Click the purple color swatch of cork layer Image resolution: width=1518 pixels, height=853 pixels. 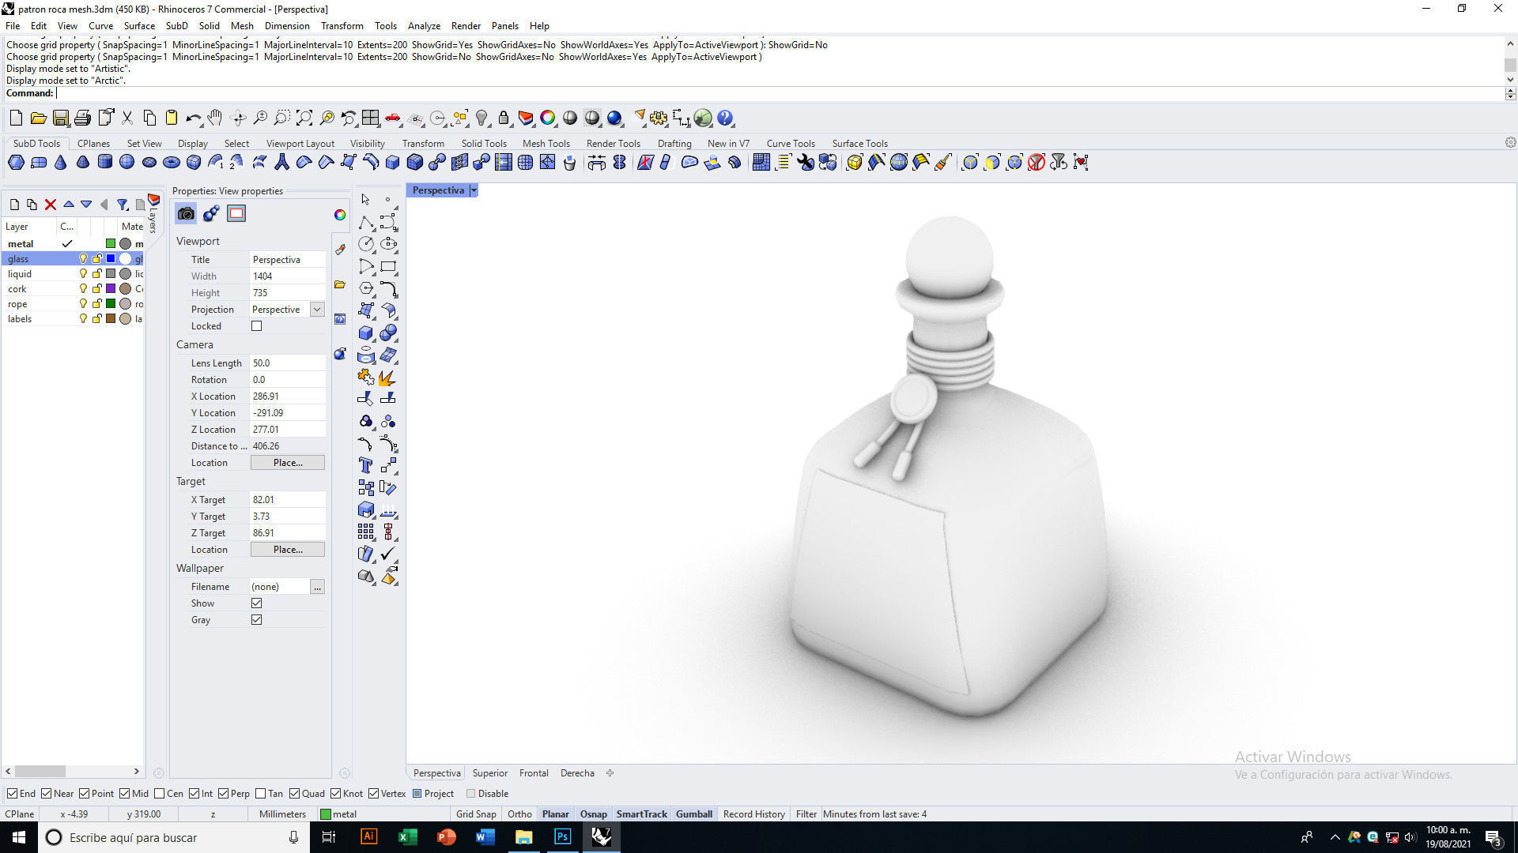point(111,289)
